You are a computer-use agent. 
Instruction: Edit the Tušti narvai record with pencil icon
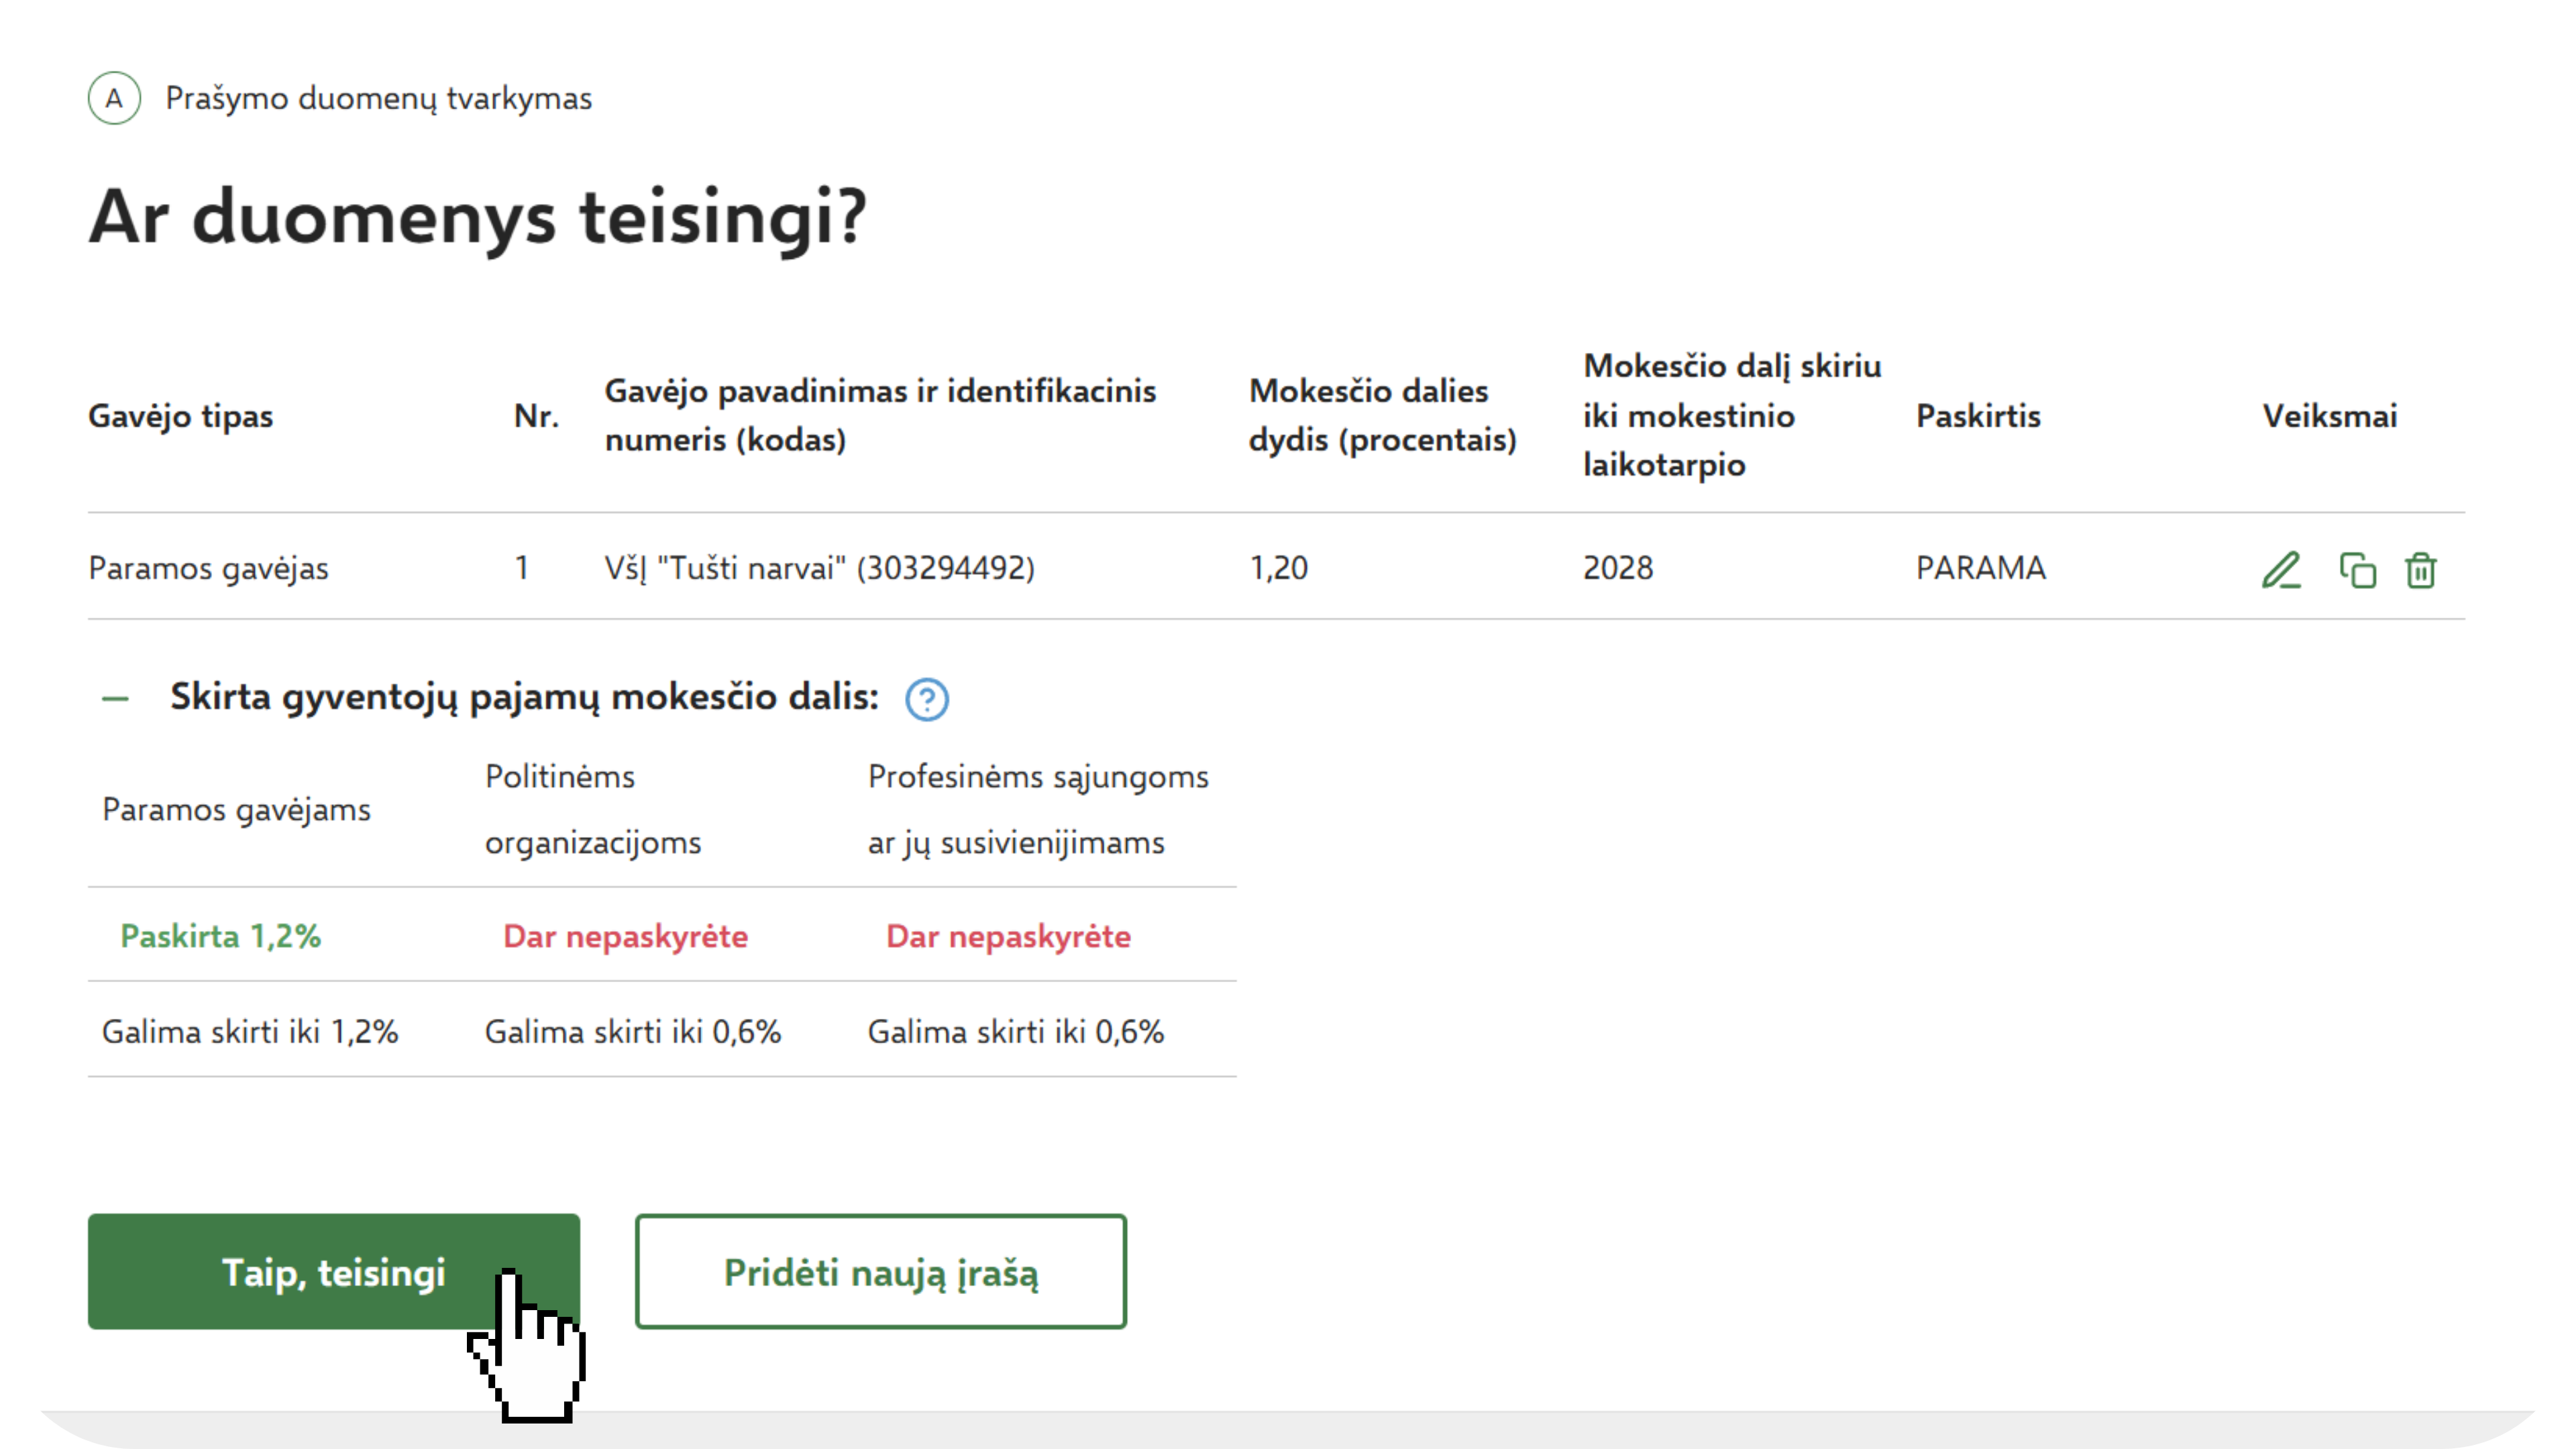[2281, 570]
